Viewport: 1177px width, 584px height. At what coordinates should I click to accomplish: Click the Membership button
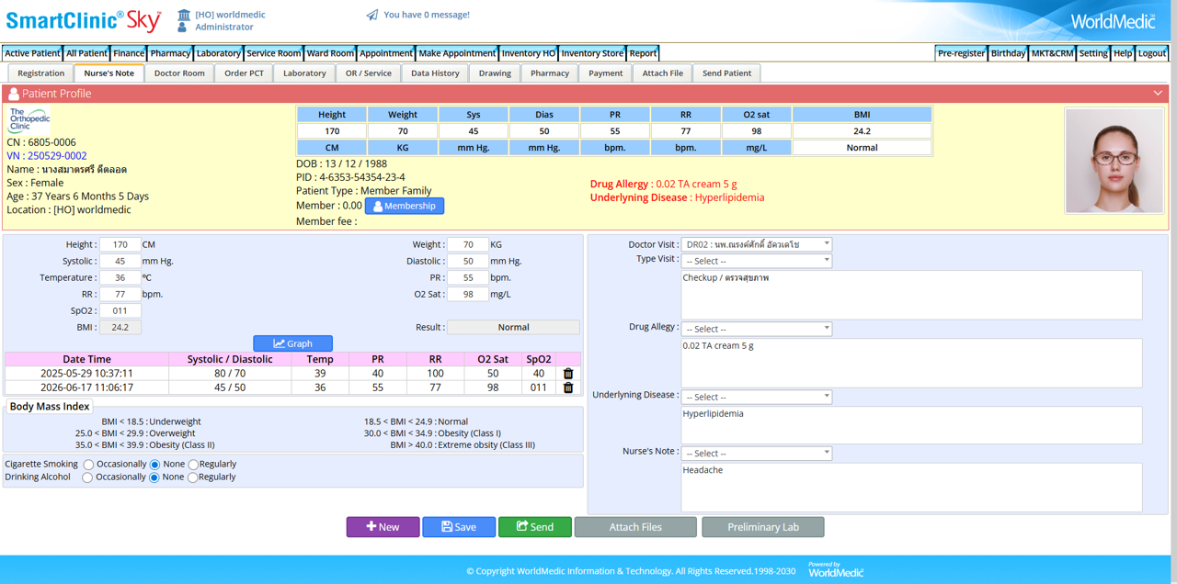pos(405,206)
